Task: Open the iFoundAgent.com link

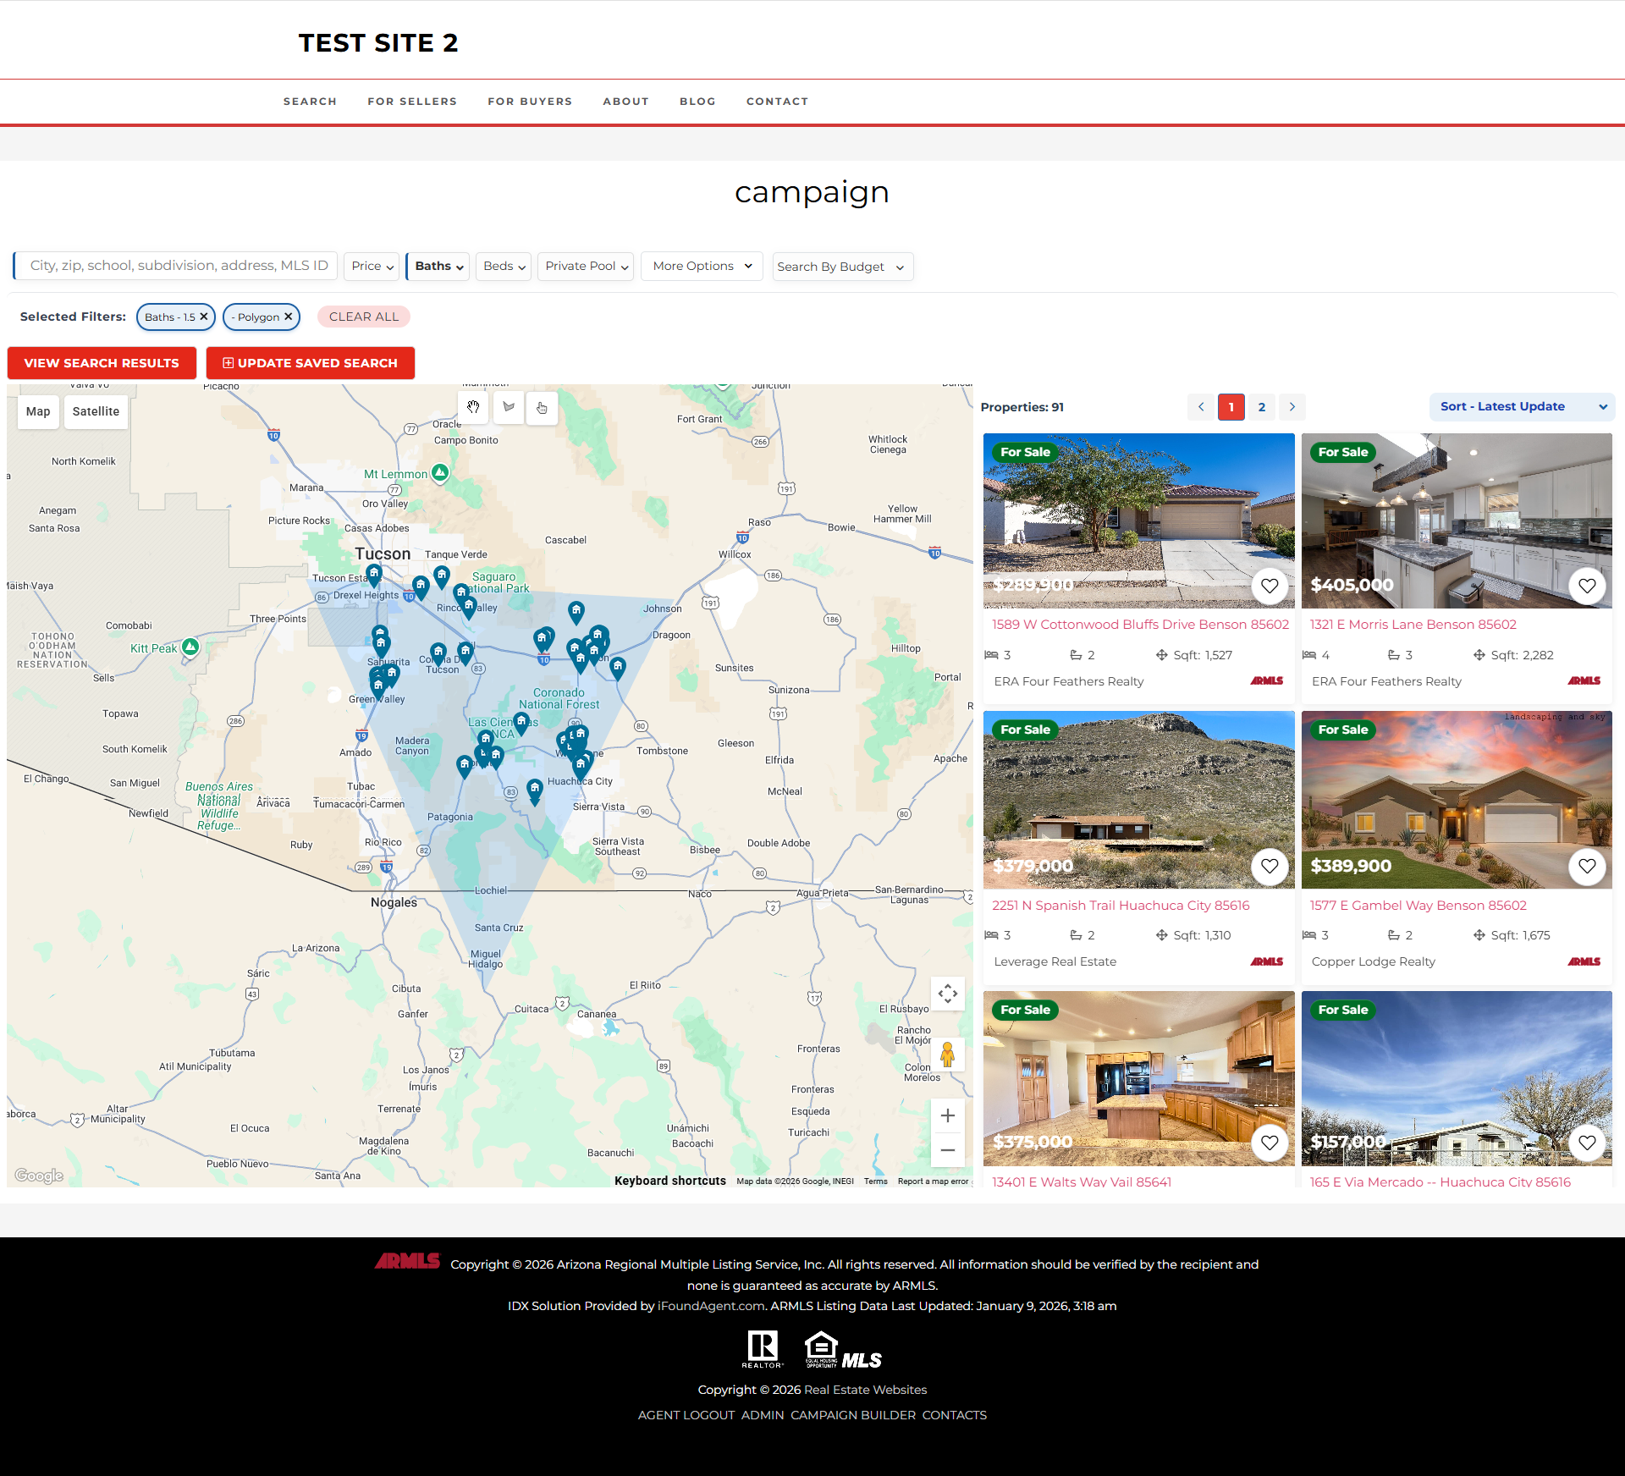Action: pyautogui.click(x=711, y=1306)
